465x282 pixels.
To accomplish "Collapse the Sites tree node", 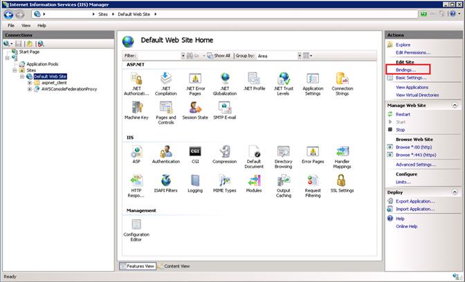I will click(x=15, y=70).
